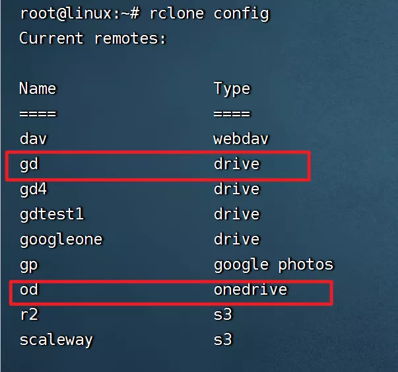Select the googleone remote name
This screenshot has height=372, width=398.
(x=61, y=239)
